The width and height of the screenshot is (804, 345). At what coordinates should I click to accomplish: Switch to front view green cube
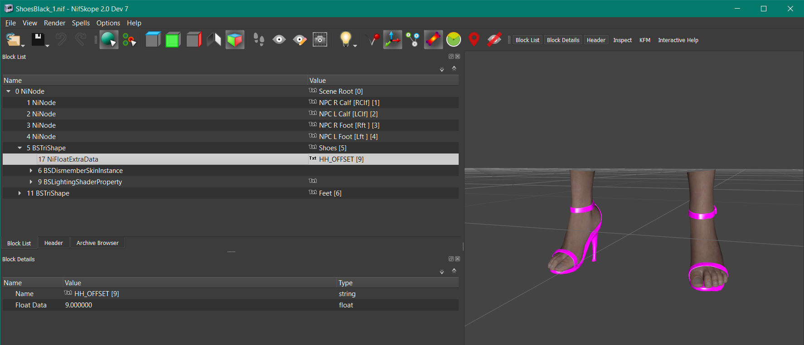tap(173, 40)
